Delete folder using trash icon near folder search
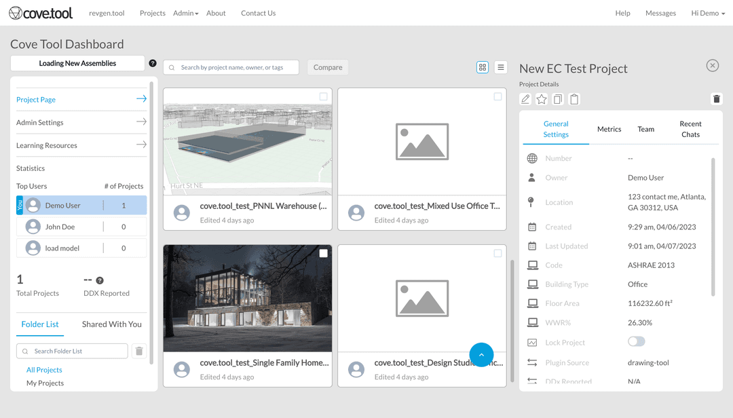Viewport: 733px width, 418px height. (139, 351)
